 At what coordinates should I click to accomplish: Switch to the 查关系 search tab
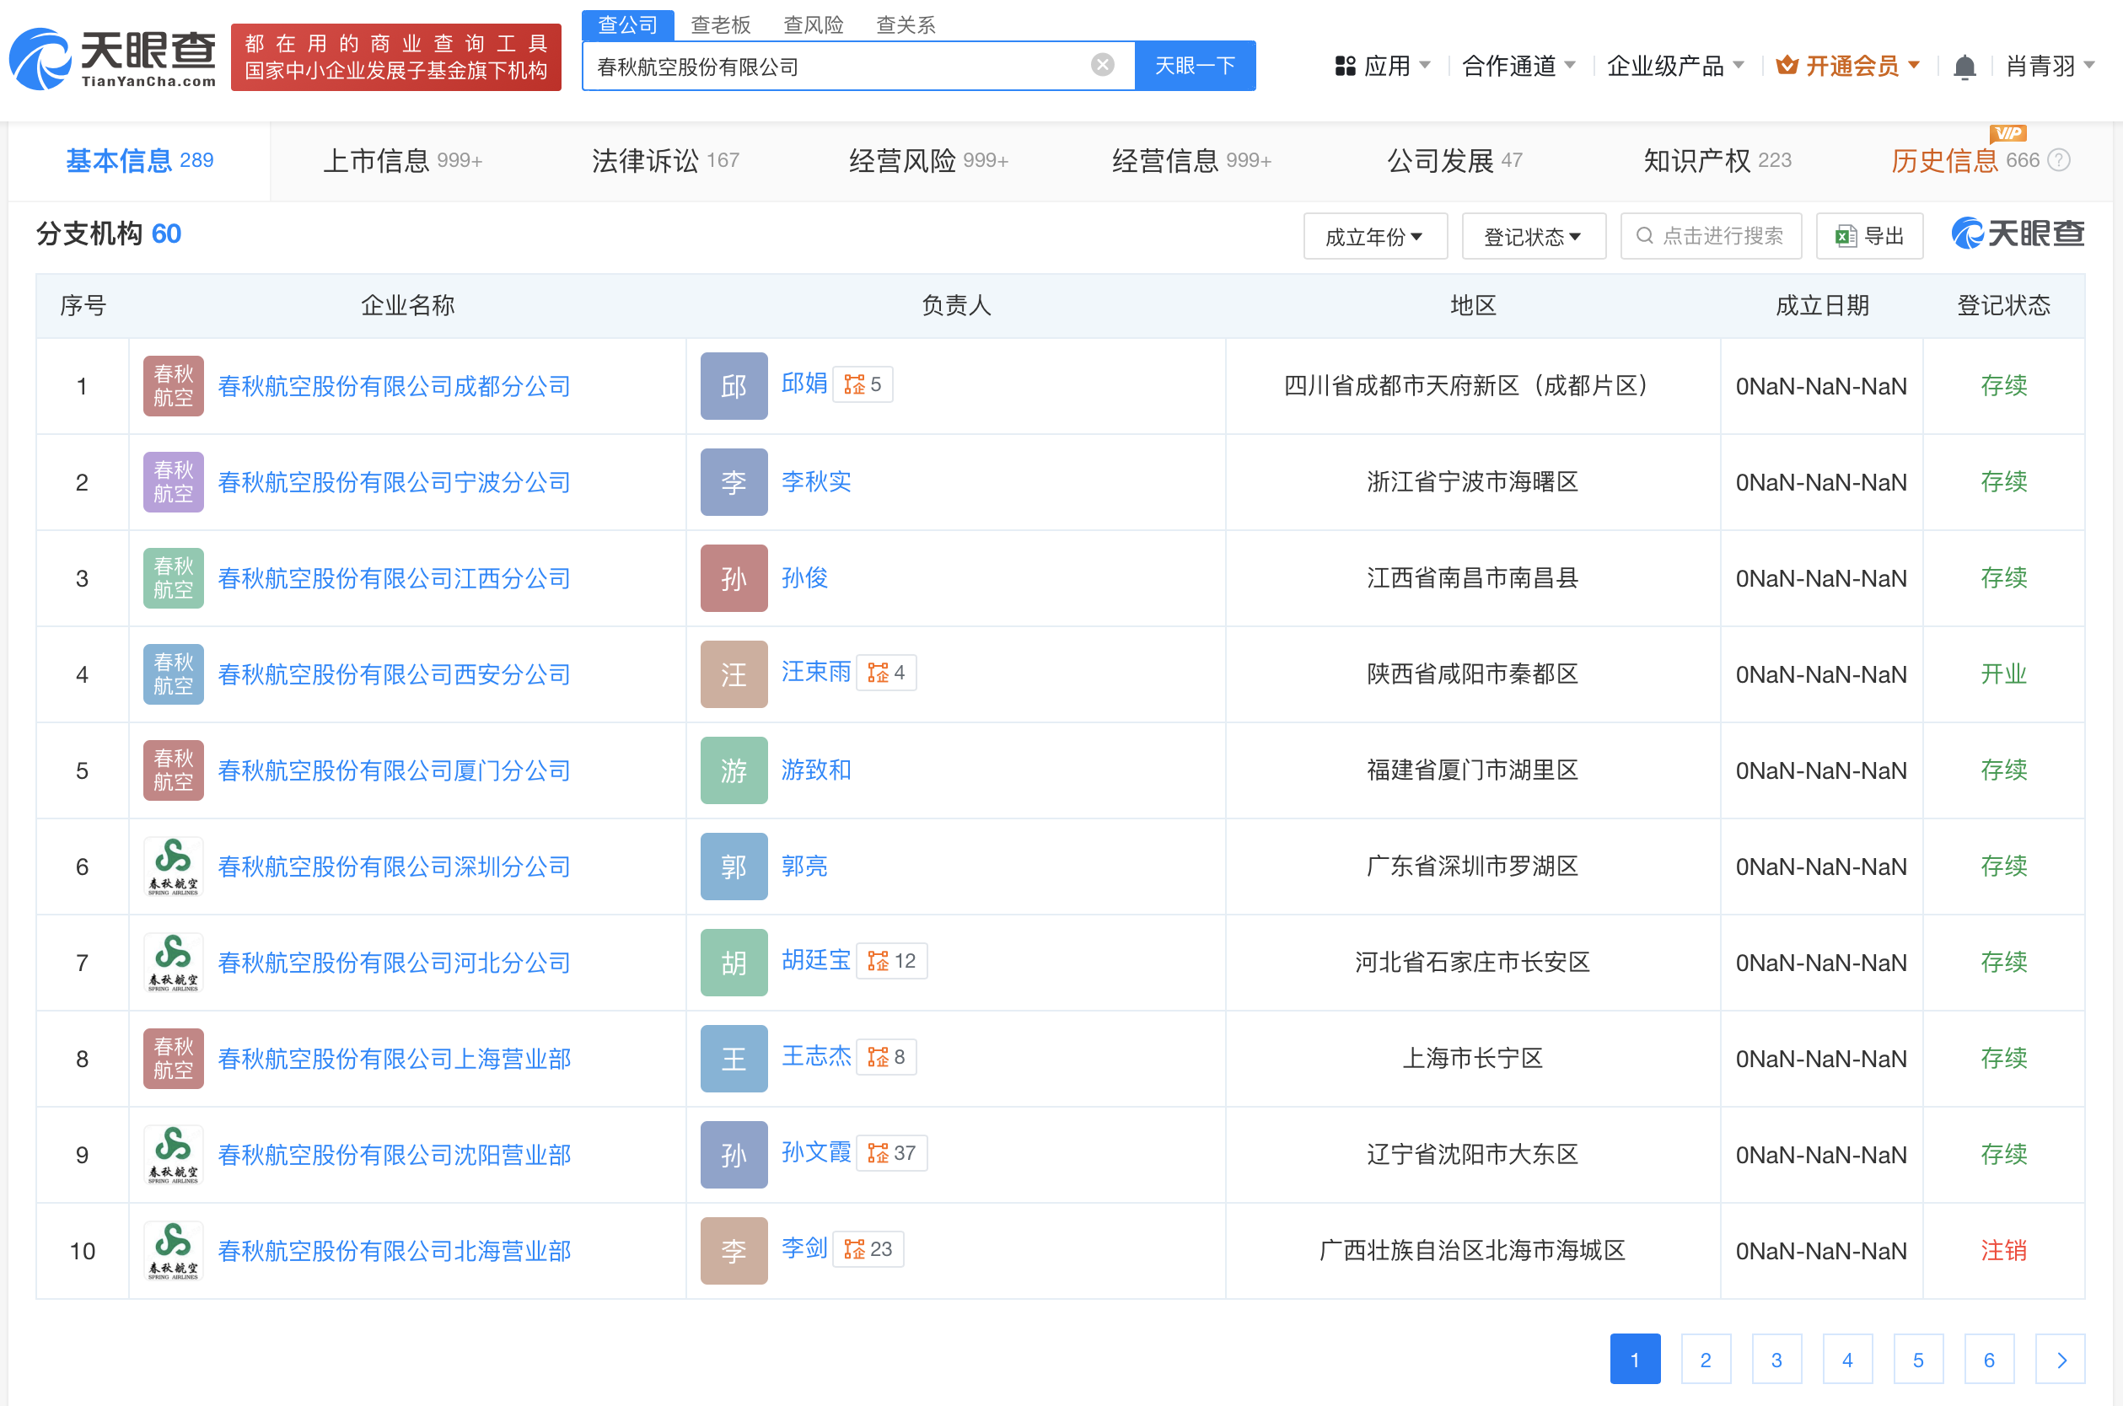click(x=906, y=24)
